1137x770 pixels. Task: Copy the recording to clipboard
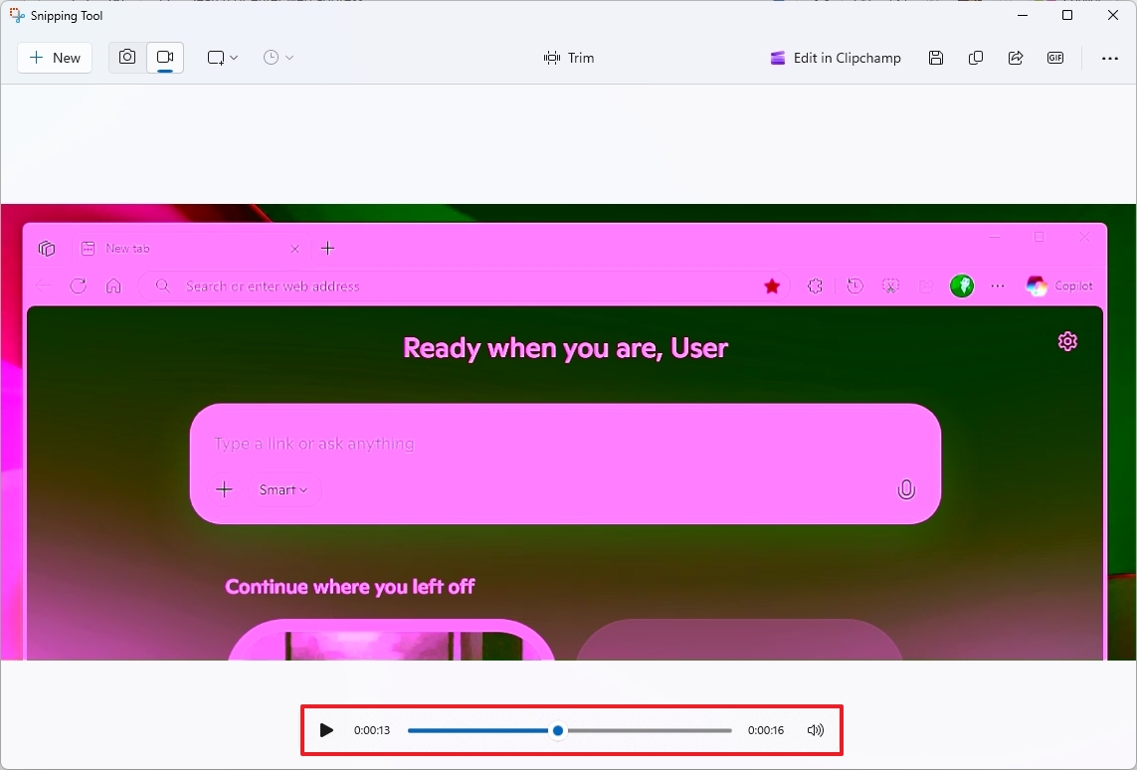(976, 57)
